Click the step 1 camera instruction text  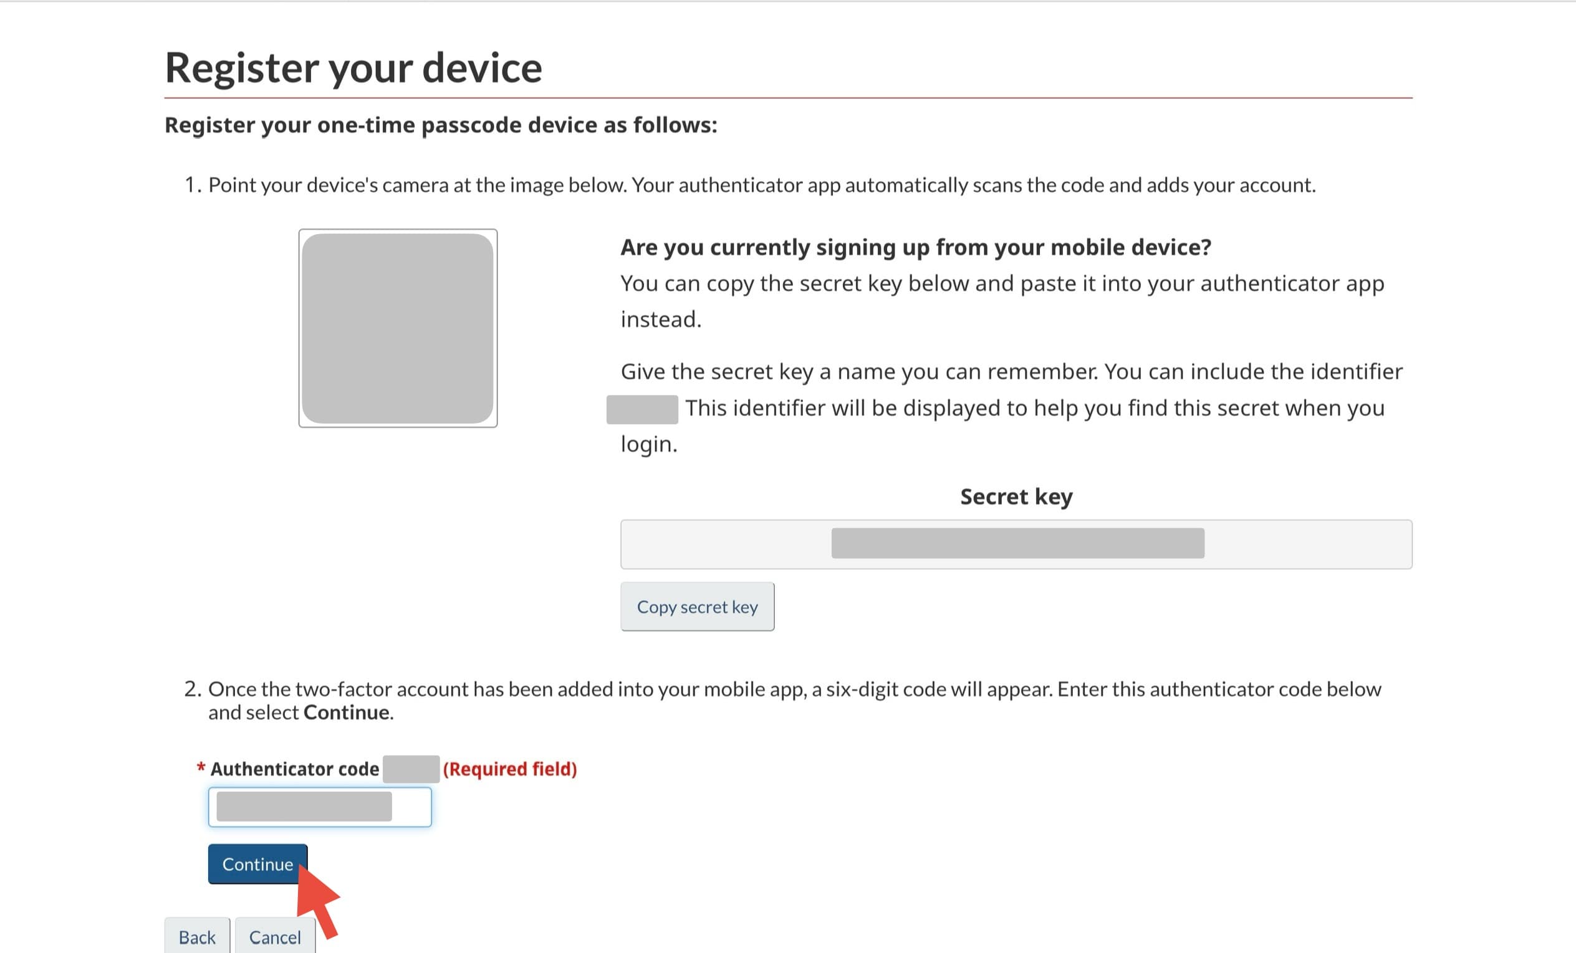coord(761,185)
